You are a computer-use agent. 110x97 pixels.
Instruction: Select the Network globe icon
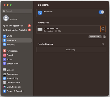[x=5, y=45]
